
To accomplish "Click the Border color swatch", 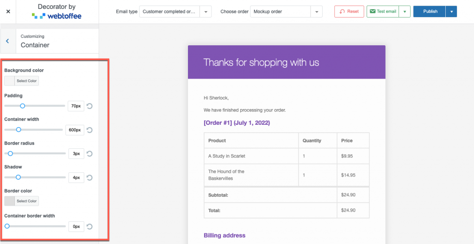I will pyautogui.click(x=9, y=201).
